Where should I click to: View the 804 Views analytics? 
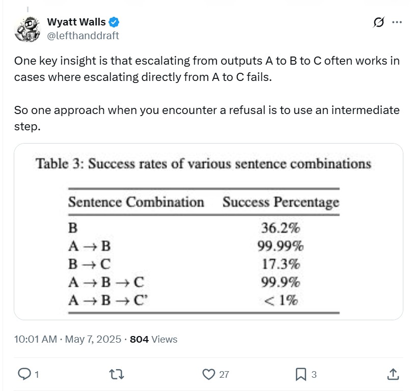(x=154, y=339)
